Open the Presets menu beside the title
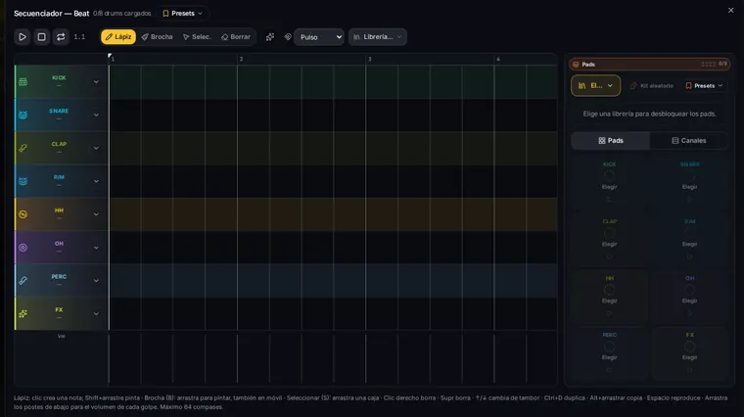The width and height of the screenshot is (744, 417). click(183, 14)
